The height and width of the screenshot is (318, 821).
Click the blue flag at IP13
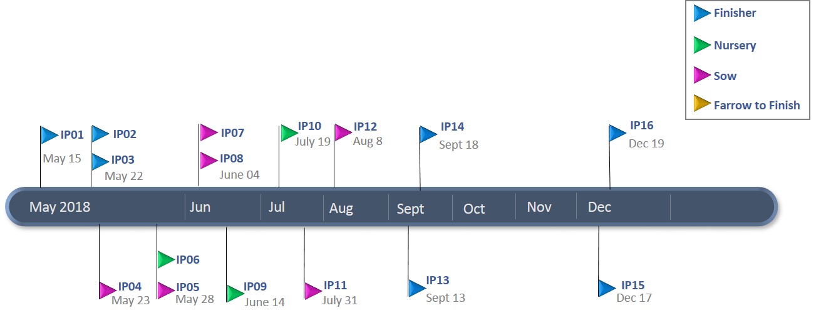click(x=416, y=287)
